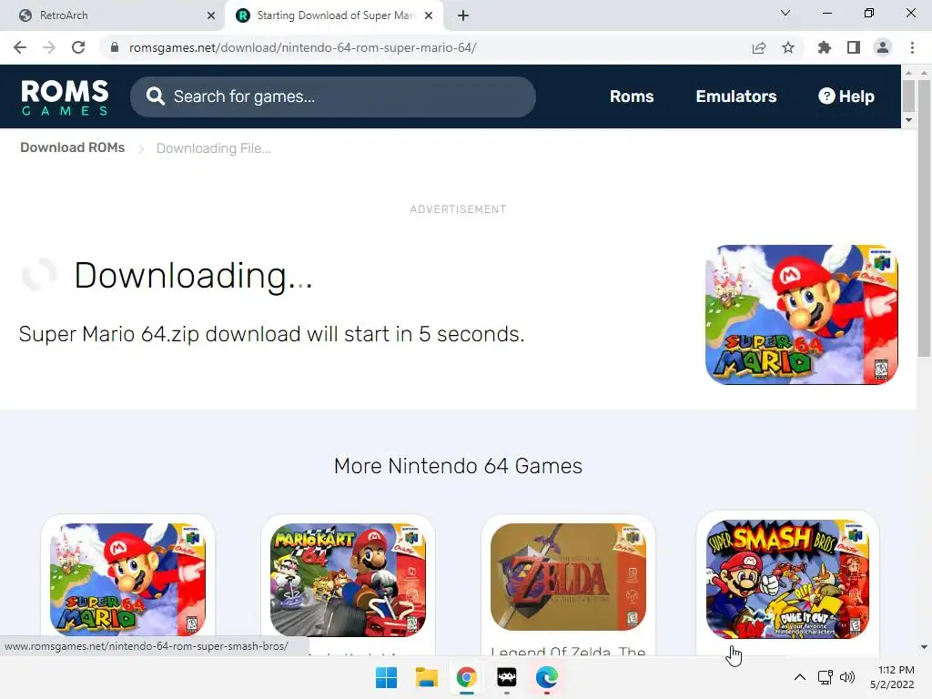Focus the Search for games field

click(333, 96)
